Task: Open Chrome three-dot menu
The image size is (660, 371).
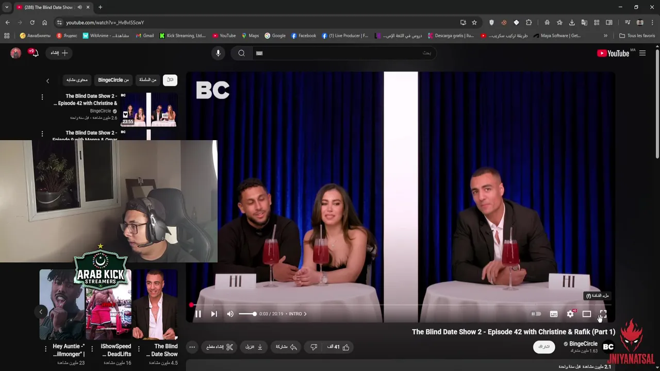Action: pos(653,22)
